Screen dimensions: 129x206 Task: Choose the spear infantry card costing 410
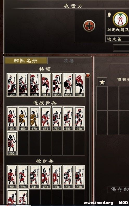[x=34, y=177]
